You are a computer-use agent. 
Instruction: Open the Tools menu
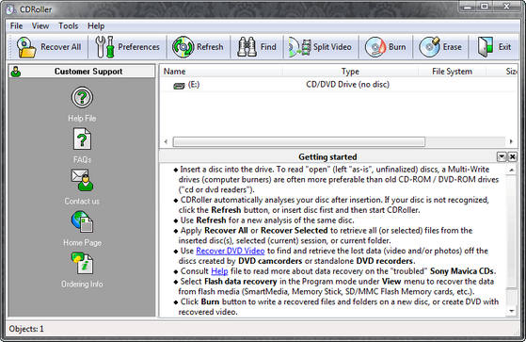point(68,25)
